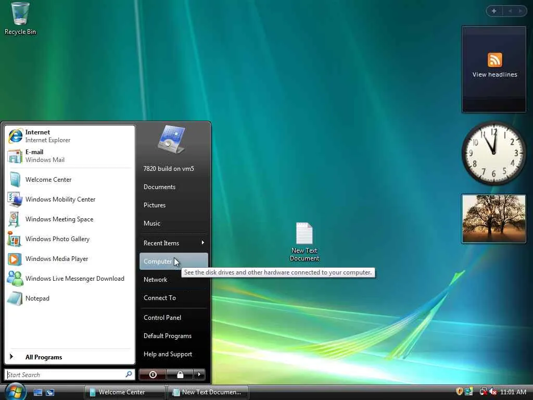Click the analog clock gadget
Screen dimensions: 533x400
click(493, 153)
